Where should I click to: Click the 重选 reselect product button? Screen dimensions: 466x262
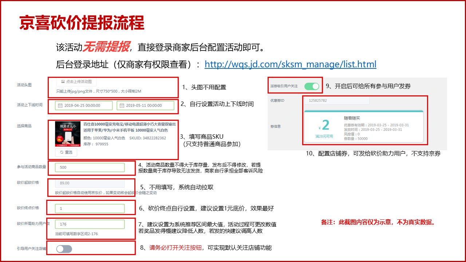click(66, 152)
